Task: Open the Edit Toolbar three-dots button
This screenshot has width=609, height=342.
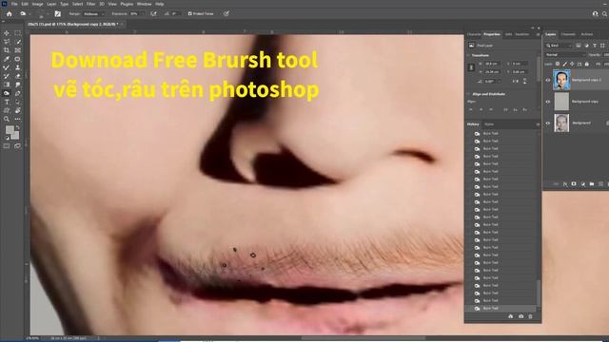Action: [17, 119]
